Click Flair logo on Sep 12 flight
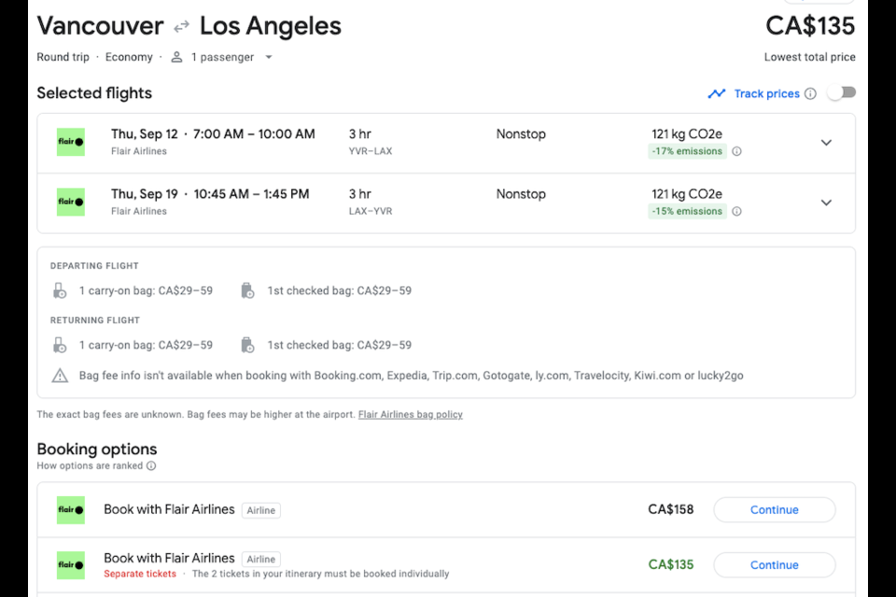Screen dimensions: 896x597 pyautogui.click(x=71, y=142)
